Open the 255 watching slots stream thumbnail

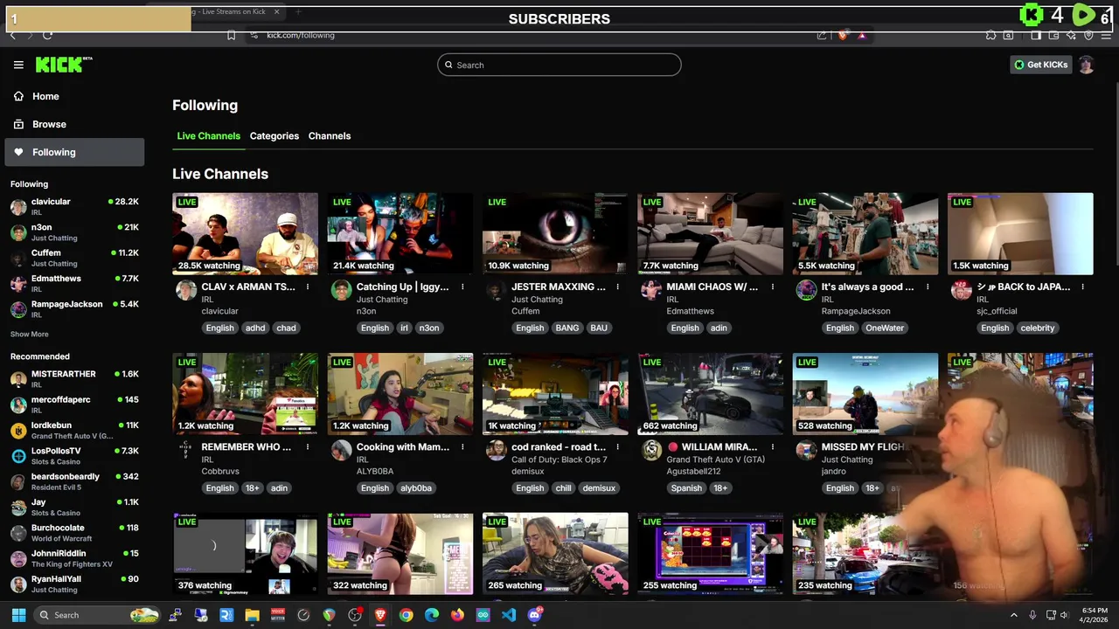tap(710, 553)
